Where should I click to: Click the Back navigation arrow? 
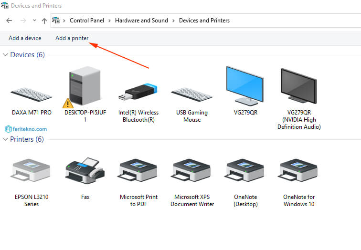pyautogui.click(x=9, y=21)
